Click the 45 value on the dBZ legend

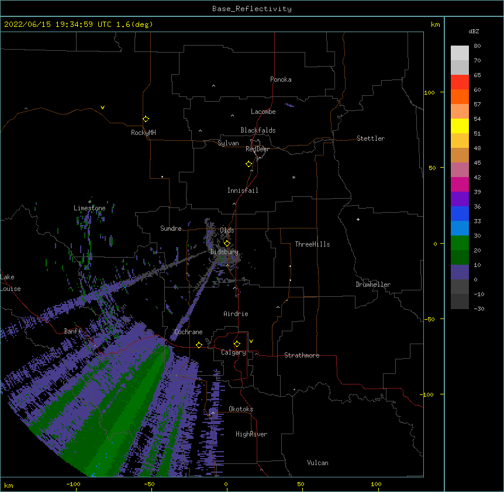[477, 162]
